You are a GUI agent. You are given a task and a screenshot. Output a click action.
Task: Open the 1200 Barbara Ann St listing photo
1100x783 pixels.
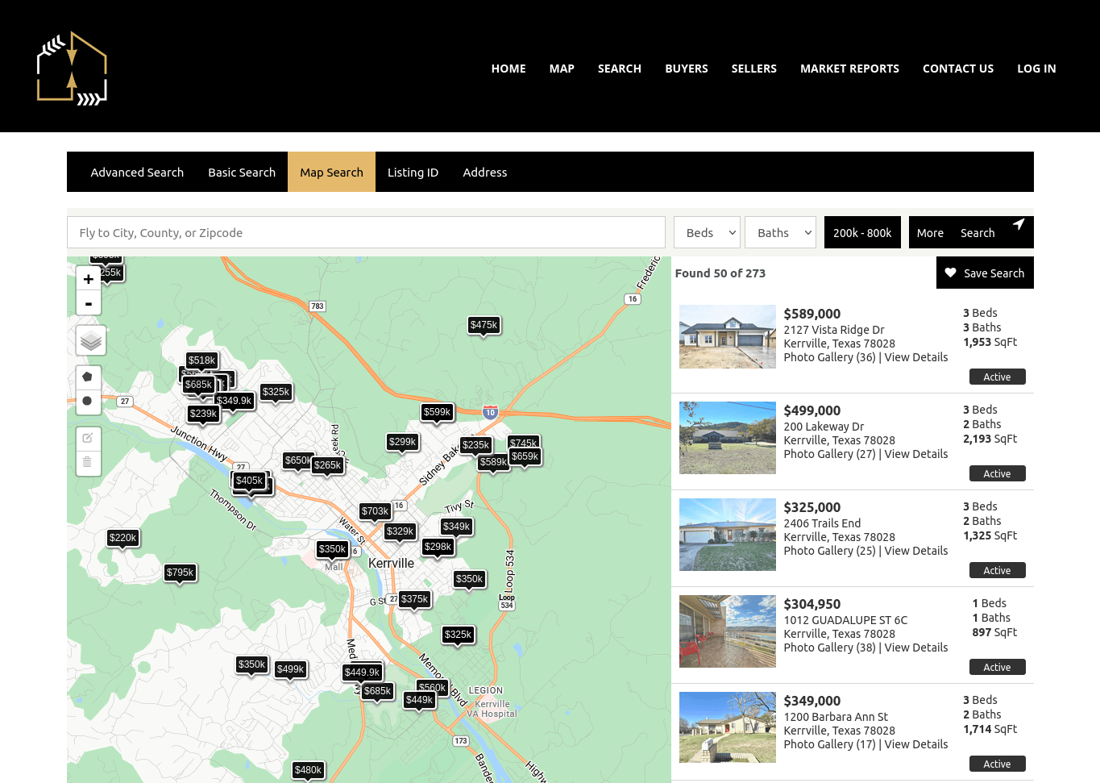click(x=728, y=727)
